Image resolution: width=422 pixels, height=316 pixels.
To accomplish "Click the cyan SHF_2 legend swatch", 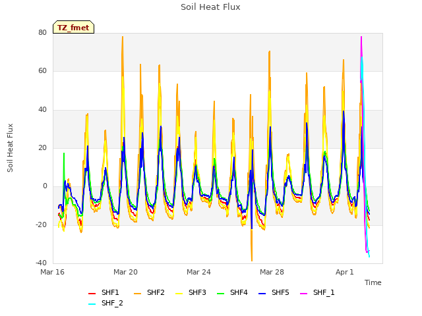I will coord(92,304).
